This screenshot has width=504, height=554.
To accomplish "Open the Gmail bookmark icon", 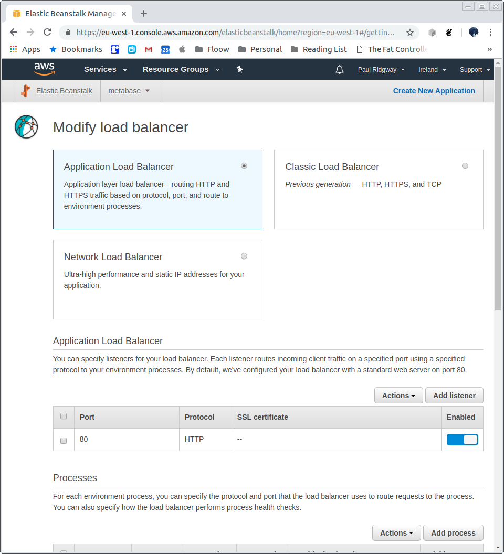I will click(149, 49).
